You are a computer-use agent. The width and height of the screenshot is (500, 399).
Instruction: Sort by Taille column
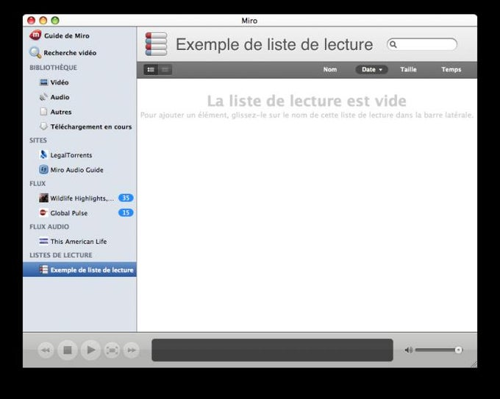409,70
